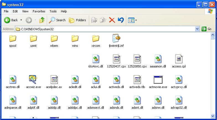Click the Search toolbar button
The image size is (217, 120).
point(57,20)
